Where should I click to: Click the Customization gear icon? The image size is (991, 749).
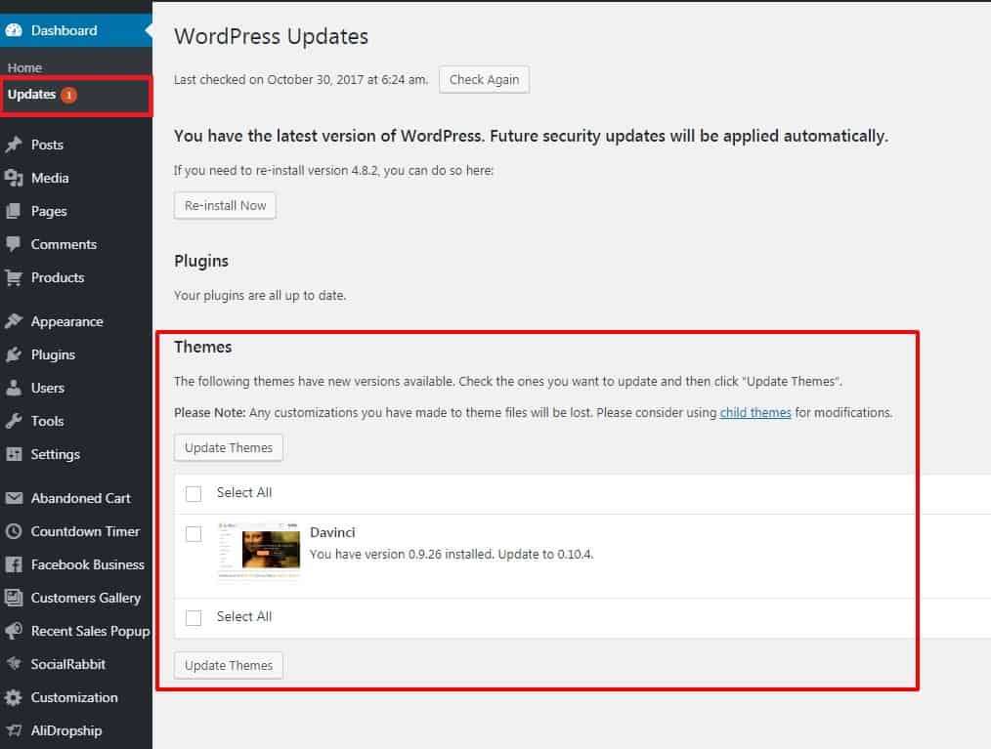[14, 697]
